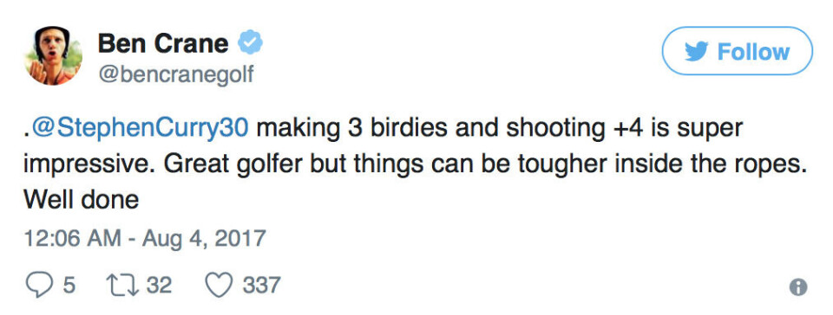The width and height of the screenshot is (833, 315).
Task: Click the Twitter bird icon inside Follow
Action: [x=696, y=51]
